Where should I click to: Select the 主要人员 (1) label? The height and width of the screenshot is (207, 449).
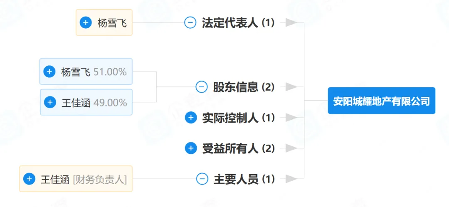244,179
